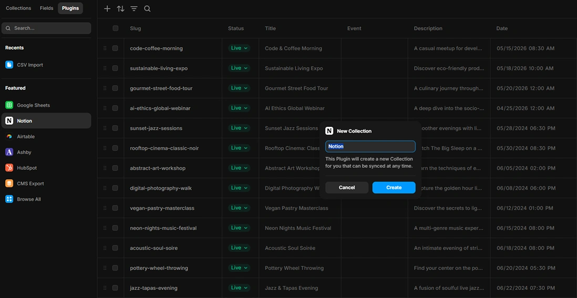Image resolution: width=577 pixels, height=298 pixels.
Task: Click drag handle of neon-nights-music-festival row
Action: [105, 228]
